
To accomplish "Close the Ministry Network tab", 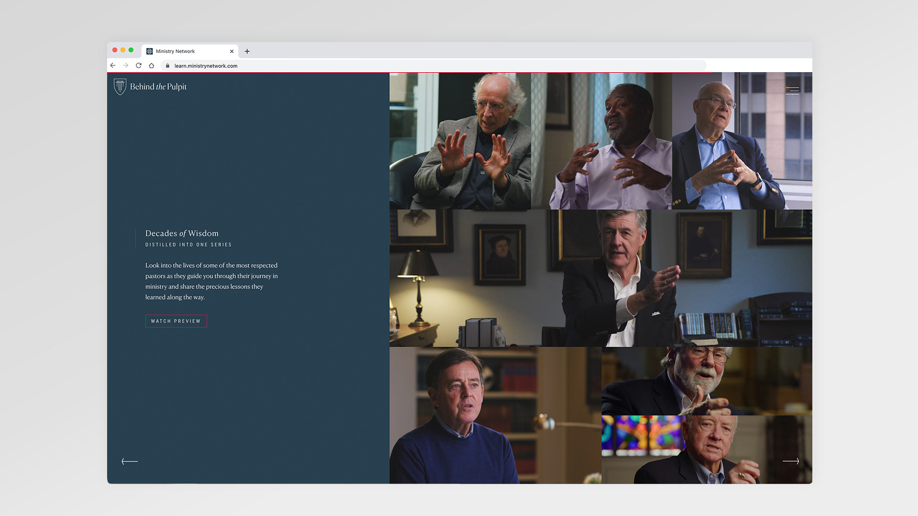I will pos(231,51).
